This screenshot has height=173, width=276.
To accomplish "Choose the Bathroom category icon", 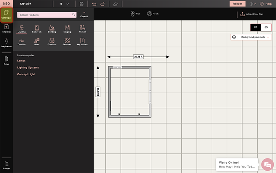I will (37, 29).
